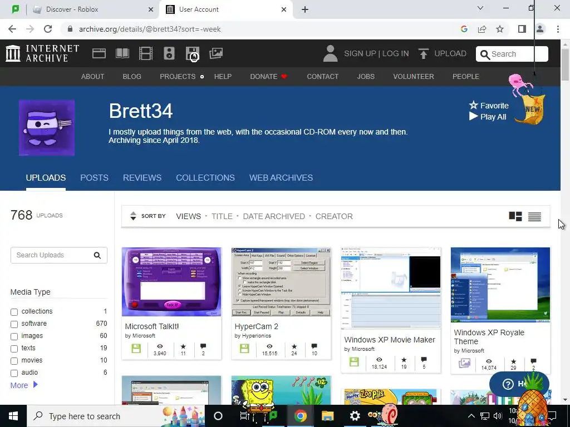Open the Chrome side panel icon
This screenshot has height=427, width=570.
[x=522, y=29]
